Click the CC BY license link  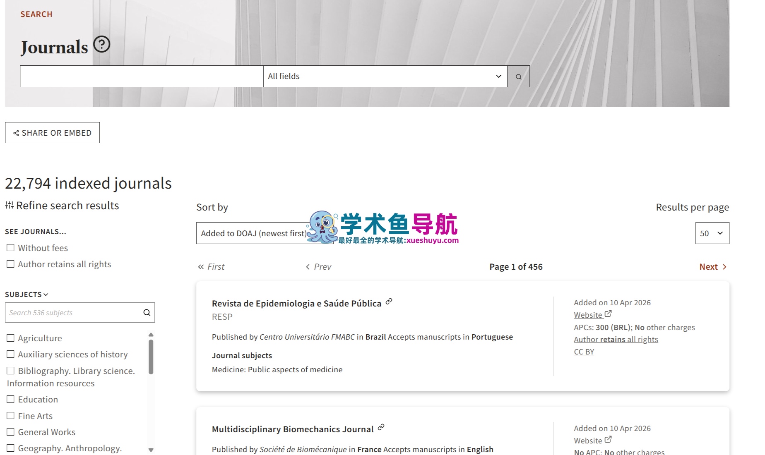pyautogui.click(x=584, y=352)
